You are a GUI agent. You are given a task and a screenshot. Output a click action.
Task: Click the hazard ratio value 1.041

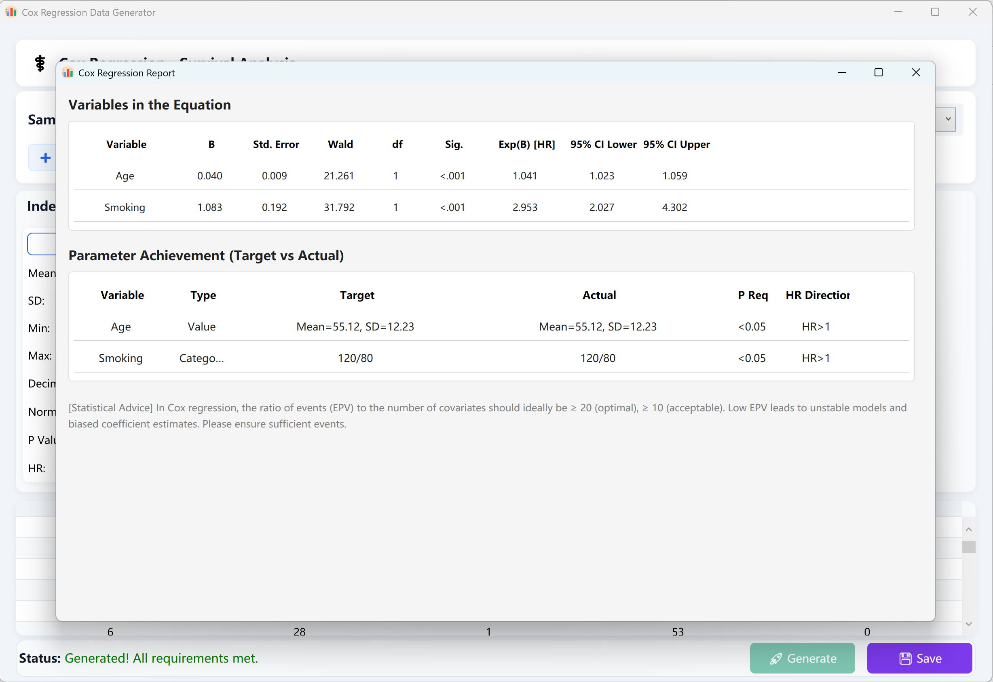coord(525,176)
